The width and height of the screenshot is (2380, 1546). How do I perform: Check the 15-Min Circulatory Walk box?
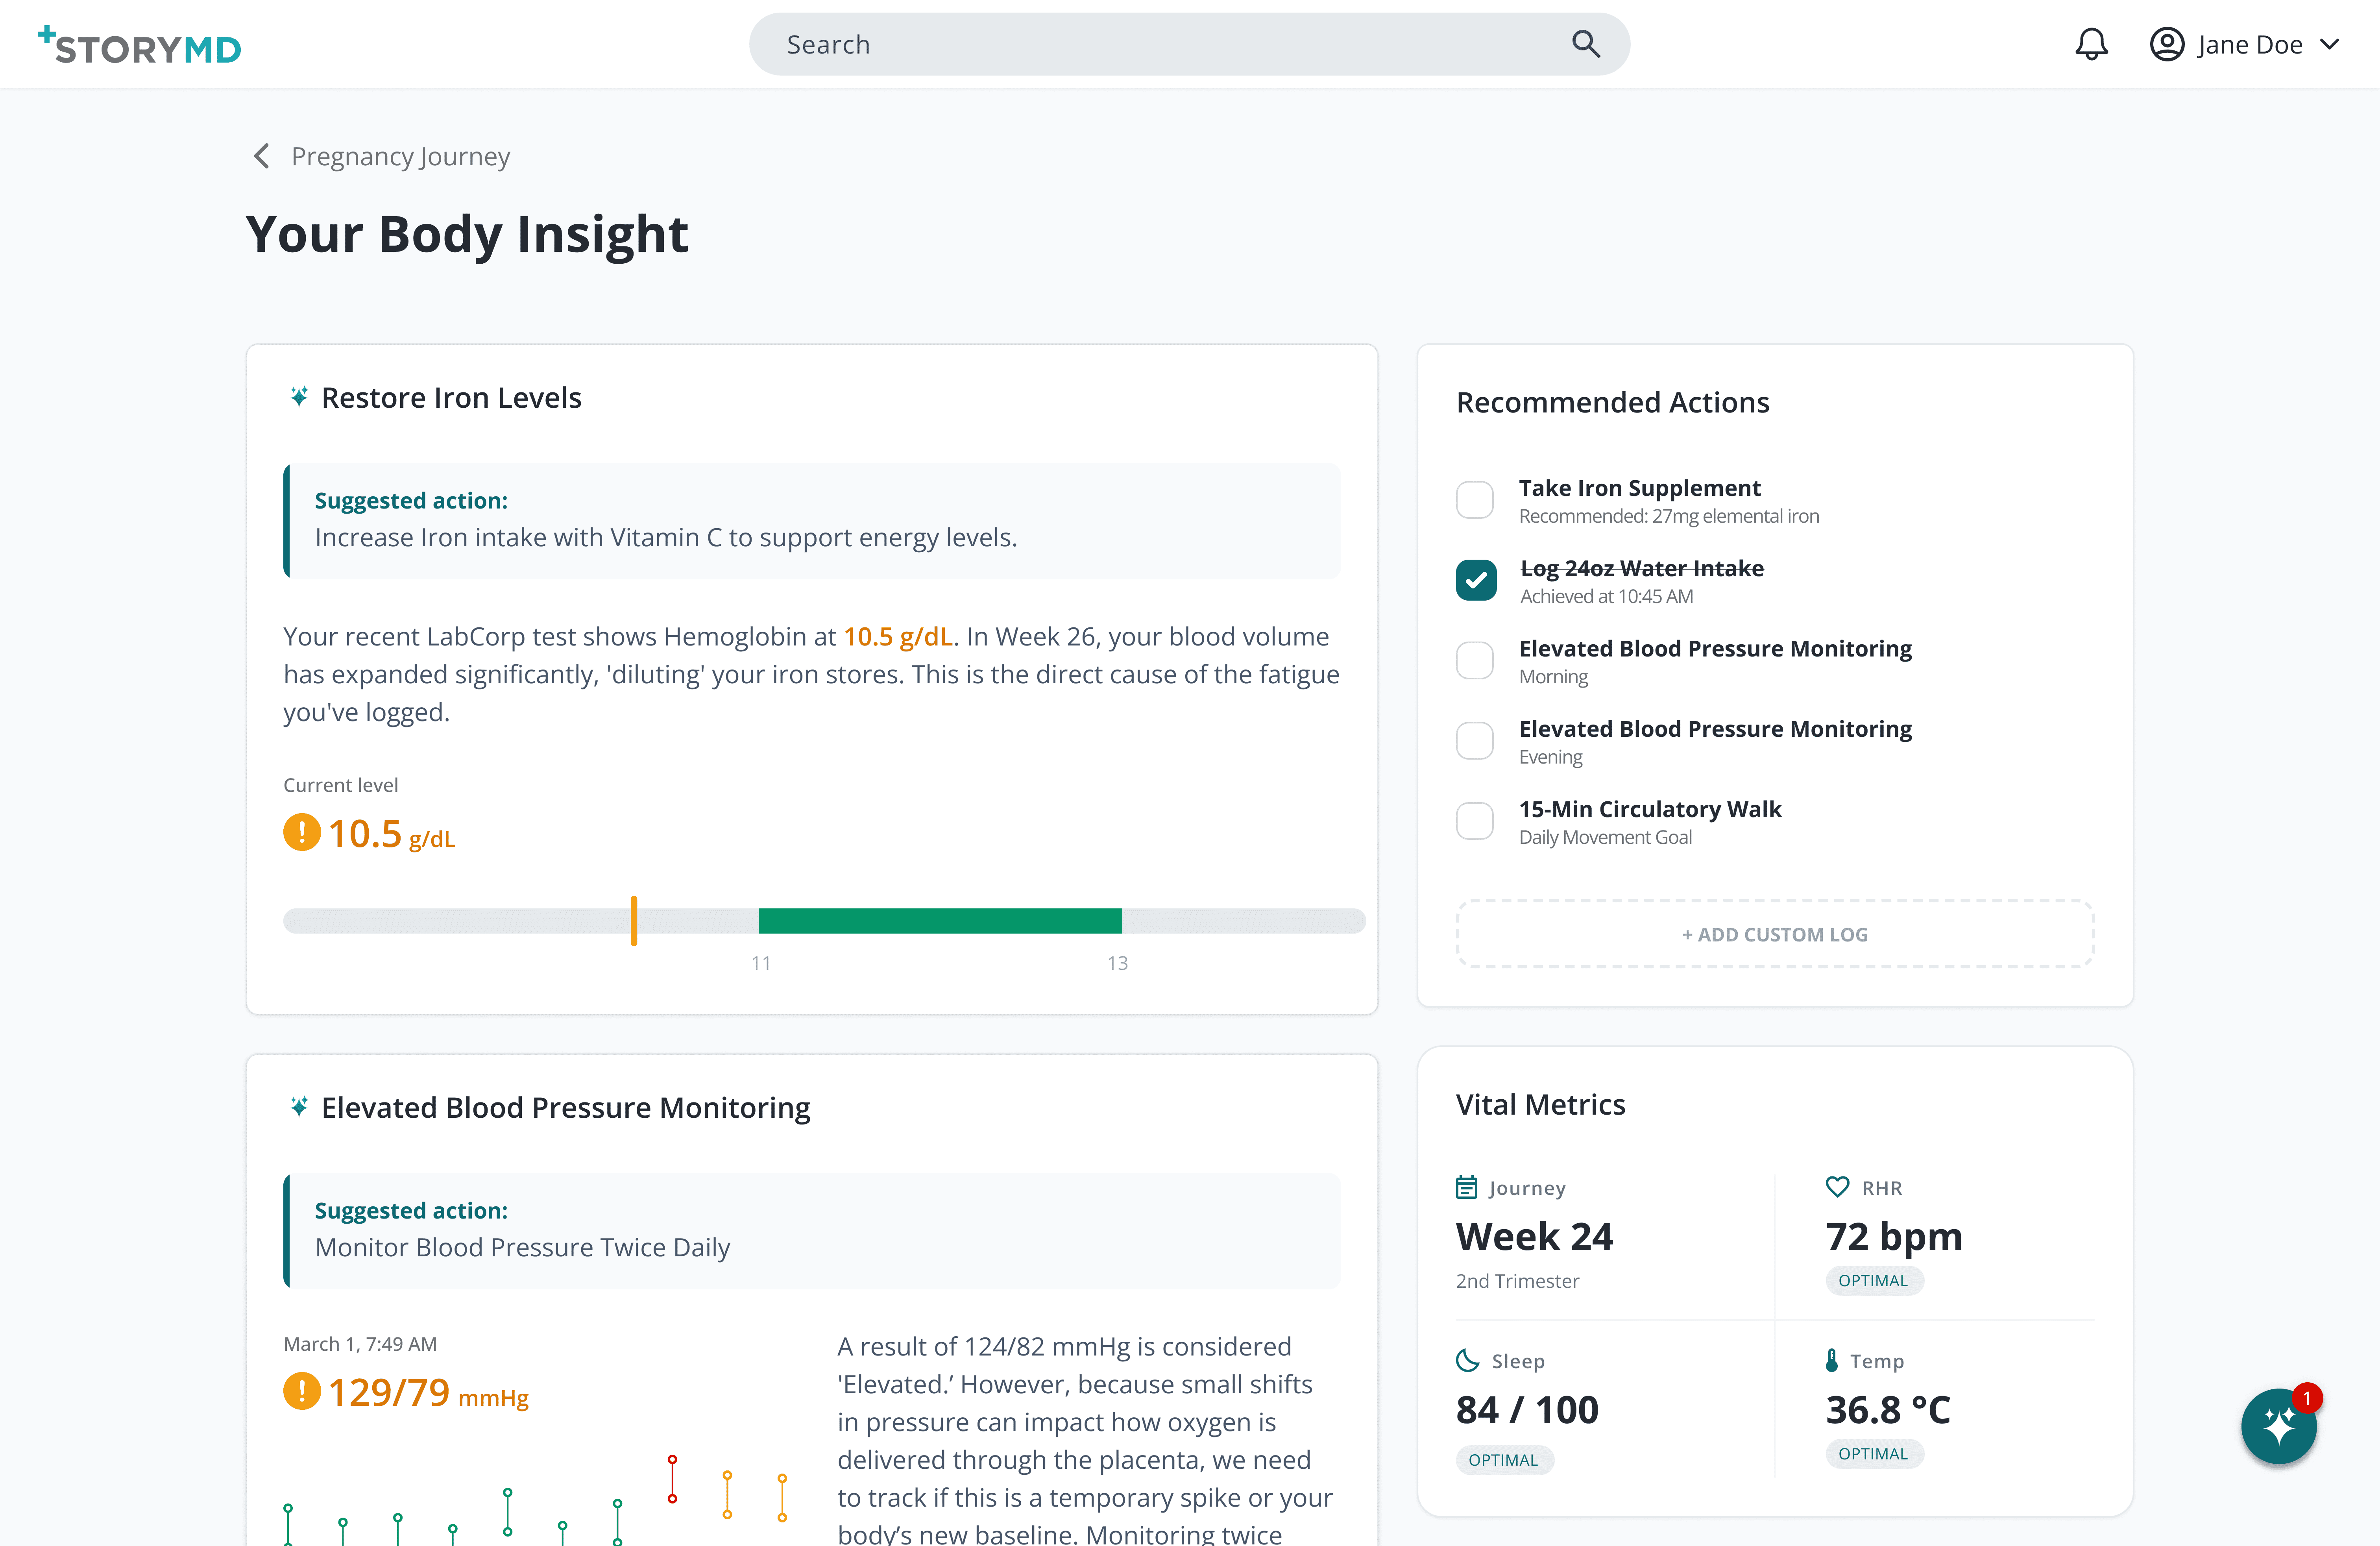[x=1475, y=821]
